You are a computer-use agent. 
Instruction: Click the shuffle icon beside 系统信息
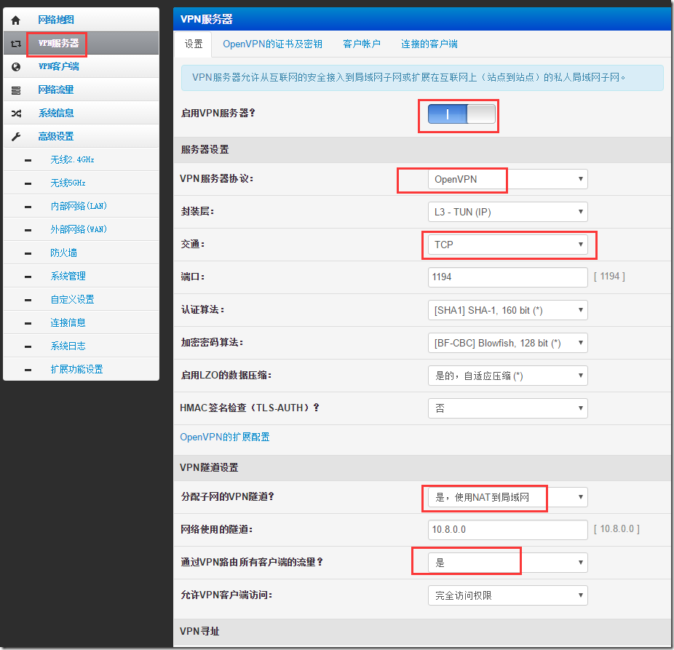[x=16, y=114]
